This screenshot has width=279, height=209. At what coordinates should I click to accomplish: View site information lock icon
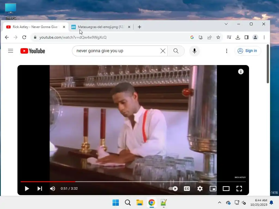click(35, 37)
